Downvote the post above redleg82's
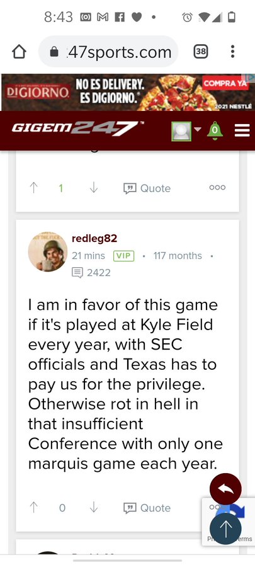The width and height of the screenshot is (255, 567). pyautogui.click(x=94, y=188)
